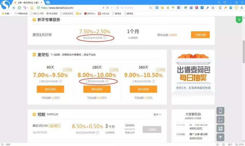Screen dimensions: 245x146
Task: Click the green download arrow badge
Action: [239, 19]
